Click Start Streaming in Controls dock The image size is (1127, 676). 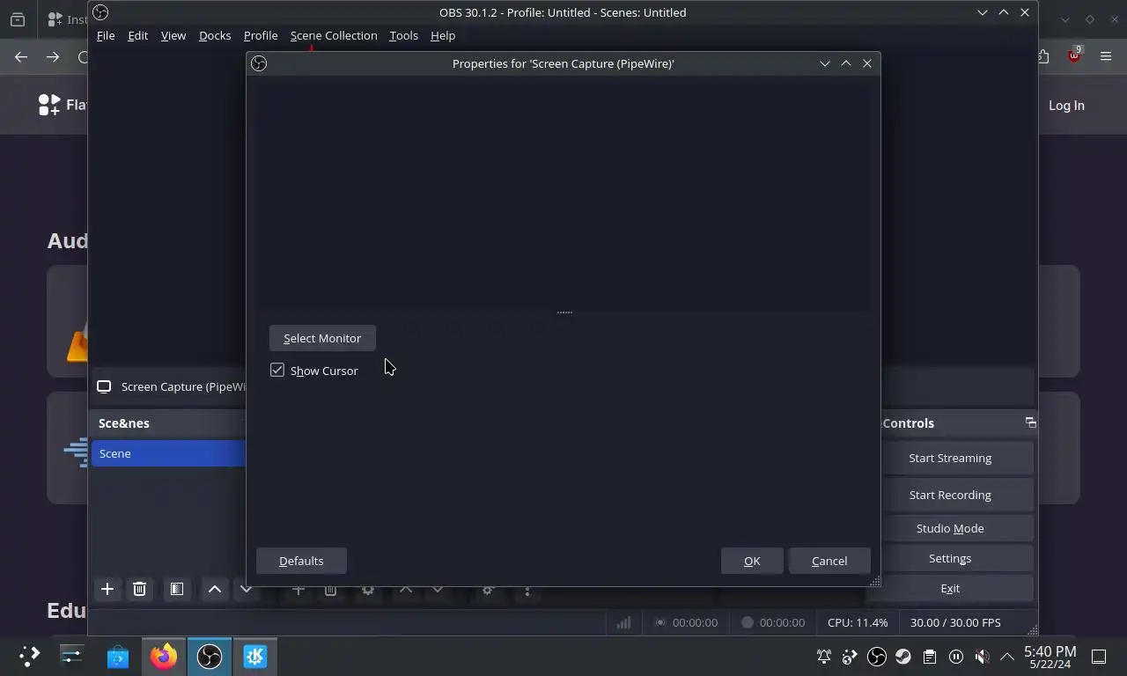point(950,458)
